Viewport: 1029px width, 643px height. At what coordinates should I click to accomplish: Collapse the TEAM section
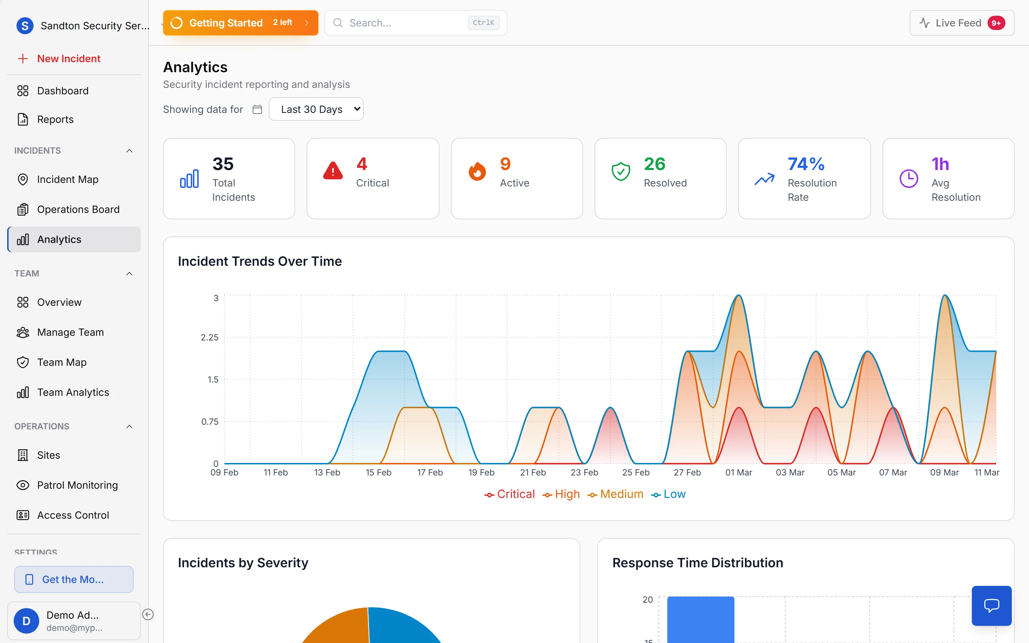[129, 273]
